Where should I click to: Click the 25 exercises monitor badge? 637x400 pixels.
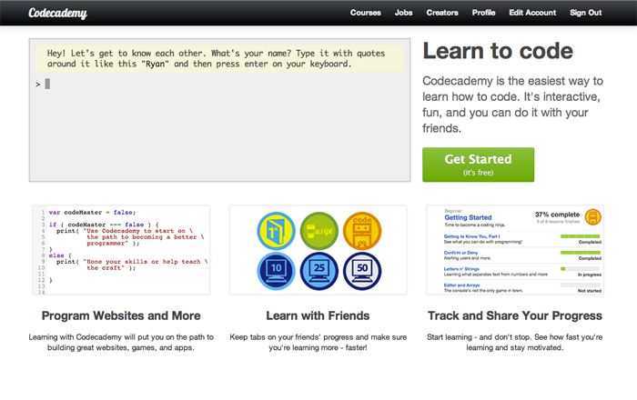coord(319,271)
